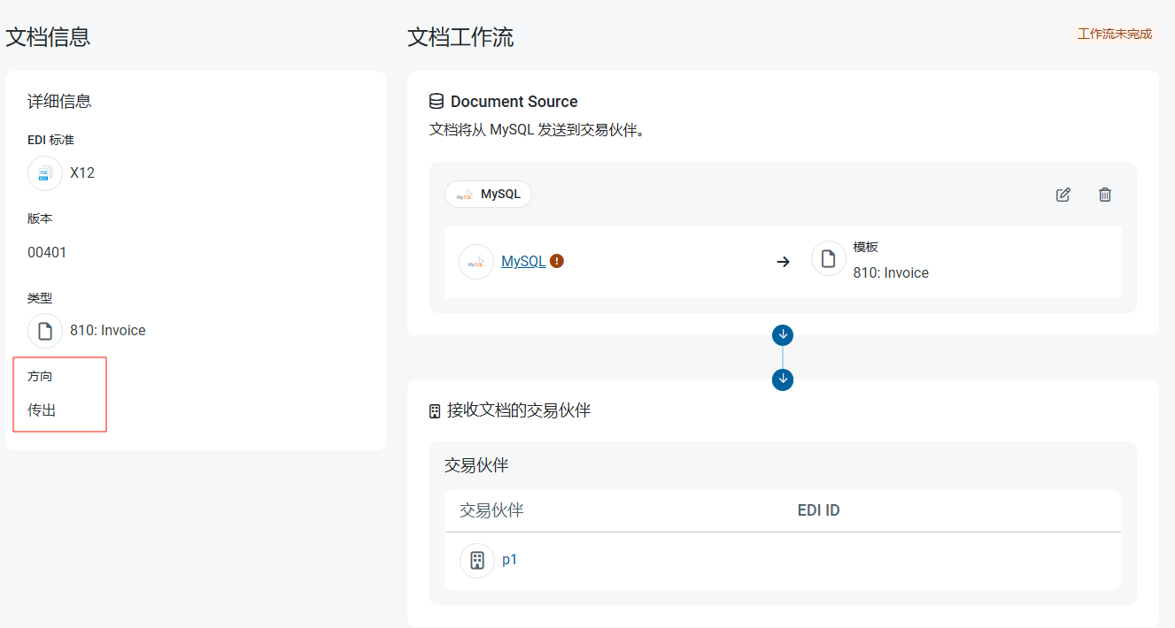1175x628 pixels.
Task: Click the database icon beside Document Source
Action: coord(437,102)
